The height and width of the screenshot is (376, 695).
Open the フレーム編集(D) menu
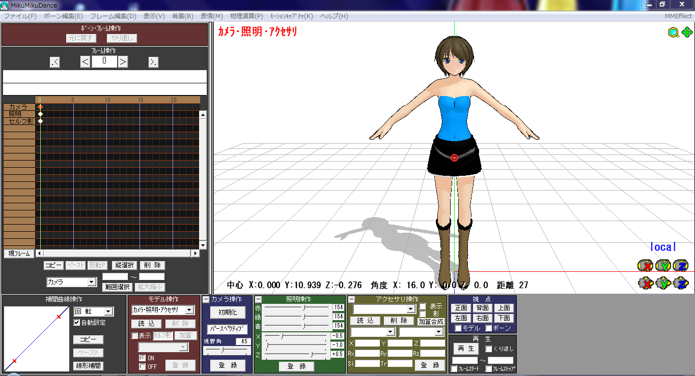(114, 16)
